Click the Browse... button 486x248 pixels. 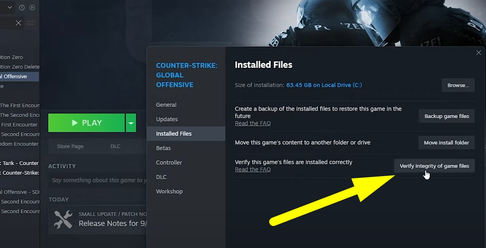click(458, 85)
